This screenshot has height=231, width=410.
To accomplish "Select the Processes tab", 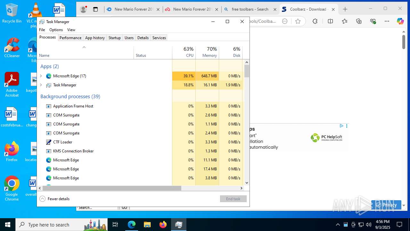I will [x=47, y=38].
